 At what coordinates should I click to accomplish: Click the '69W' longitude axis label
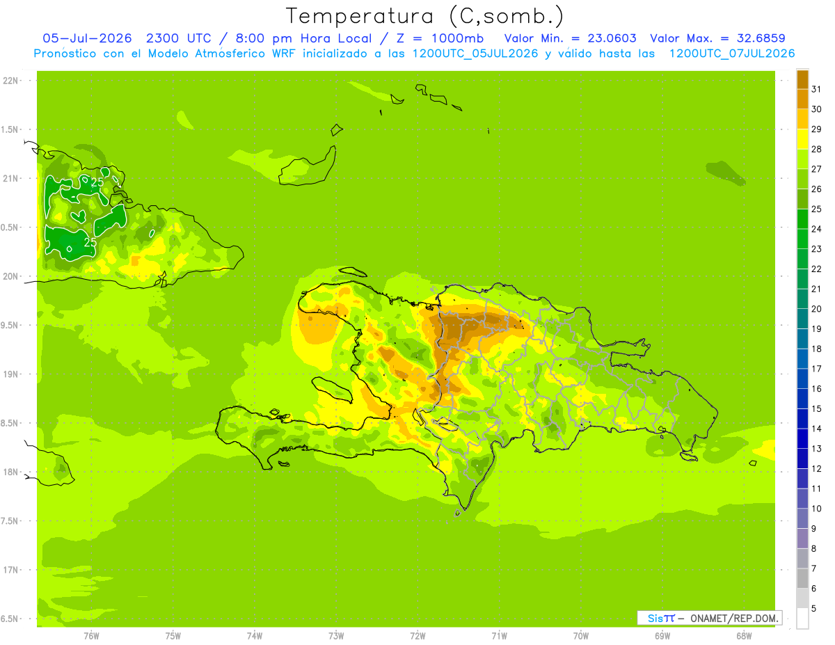click(662, 636)
